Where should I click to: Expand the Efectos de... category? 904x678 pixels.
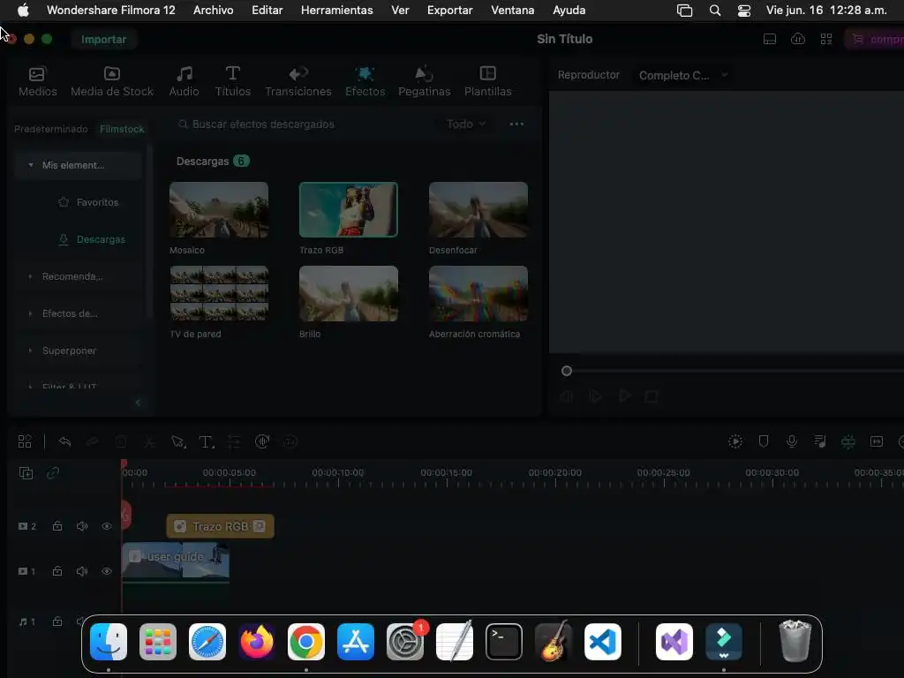(x=31, y=313)
